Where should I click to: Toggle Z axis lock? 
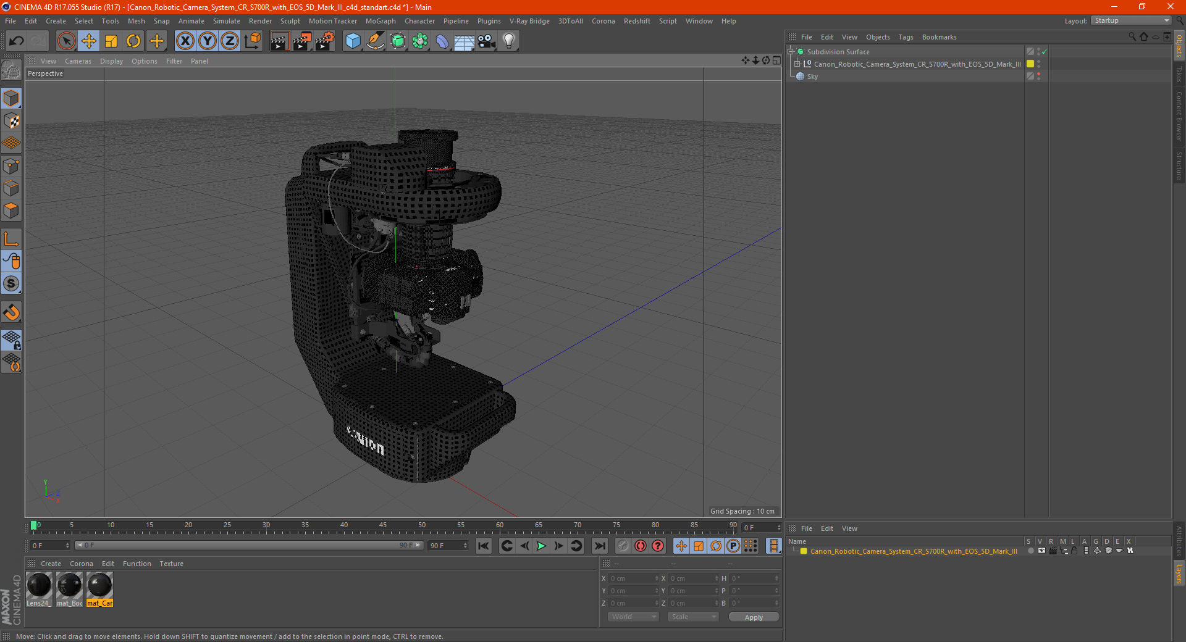[x=230, y=41]
